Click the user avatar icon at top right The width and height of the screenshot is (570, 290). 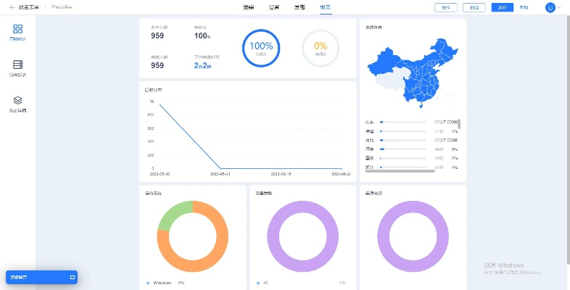(x=550, y=7)
